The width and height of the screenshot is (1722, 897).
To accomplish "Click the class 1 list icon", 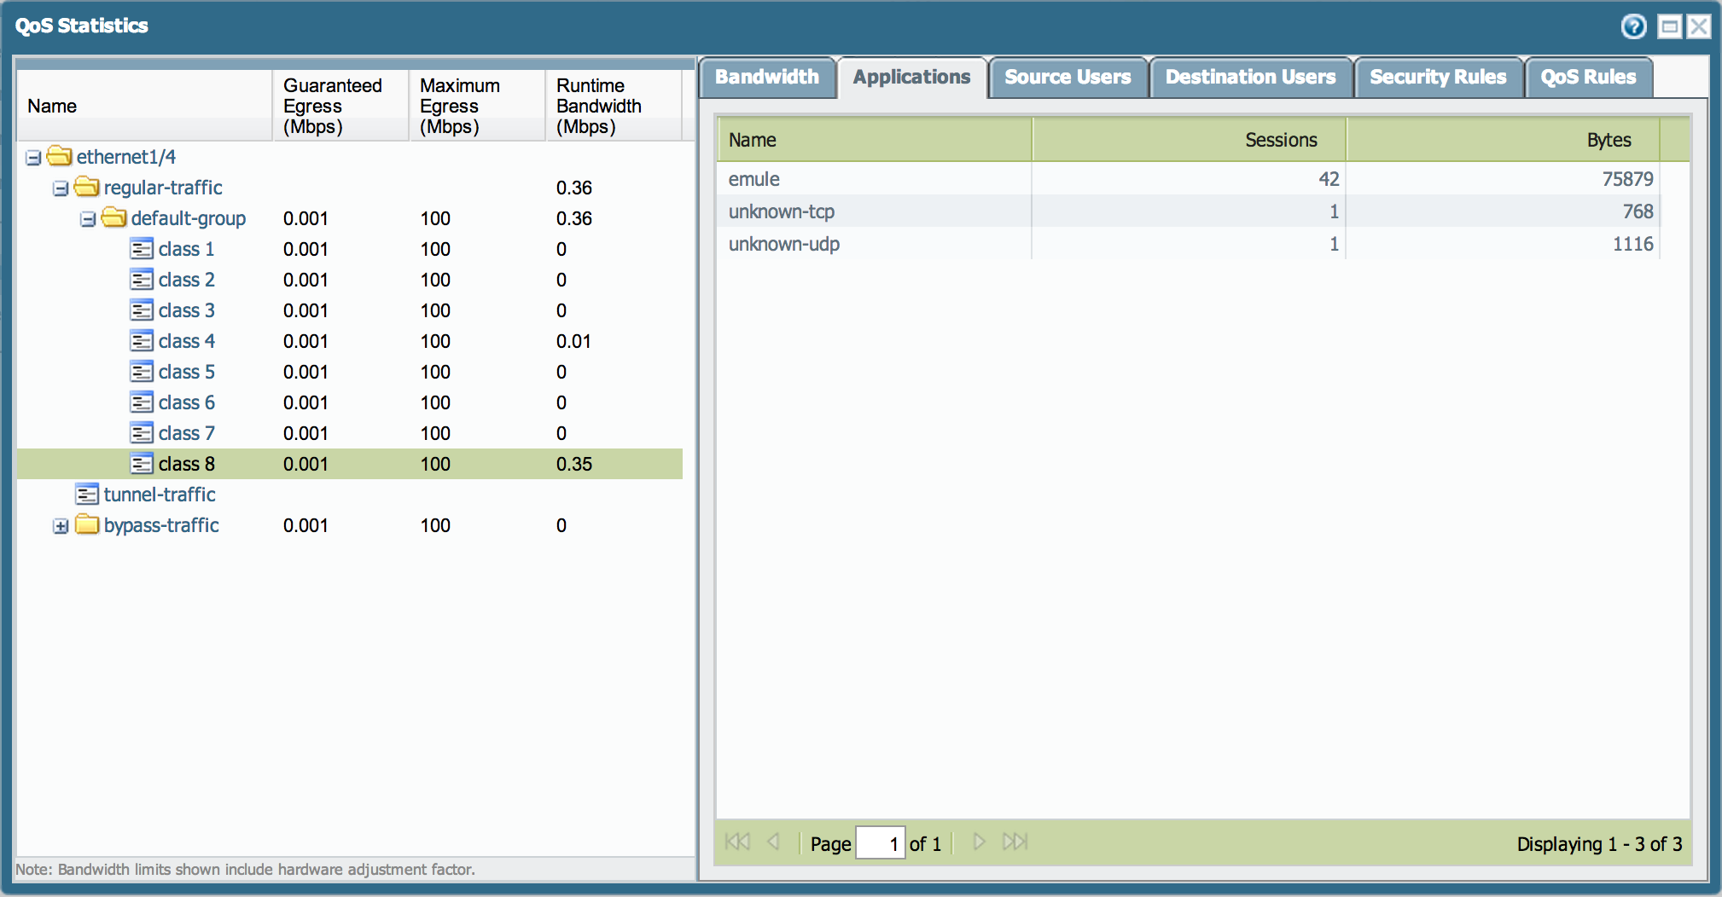I will point(142,249).
